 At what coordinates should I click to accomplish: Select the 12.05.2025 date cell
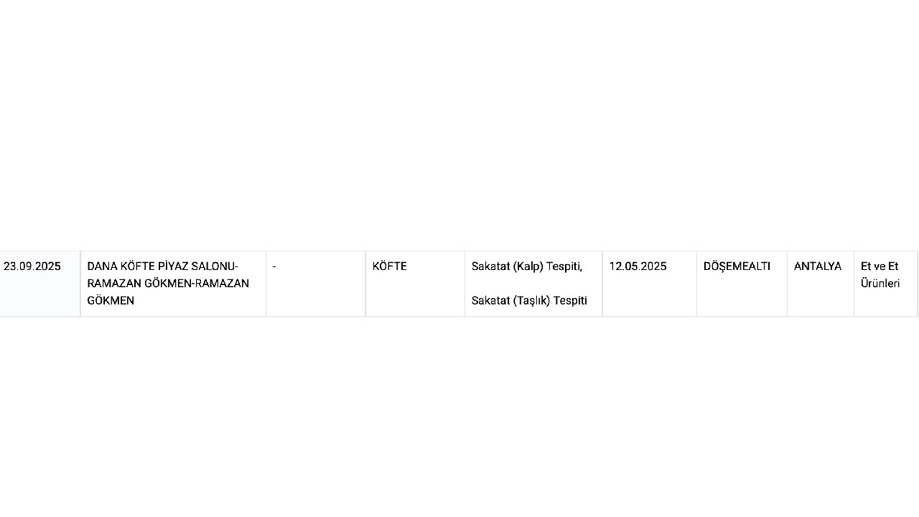click(x=638, y=266)
